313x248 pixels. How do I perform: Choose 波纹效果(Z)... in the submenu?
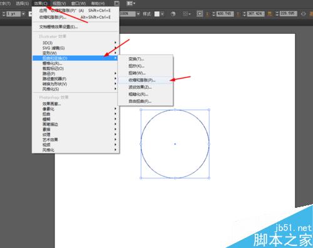click(145, 87)
